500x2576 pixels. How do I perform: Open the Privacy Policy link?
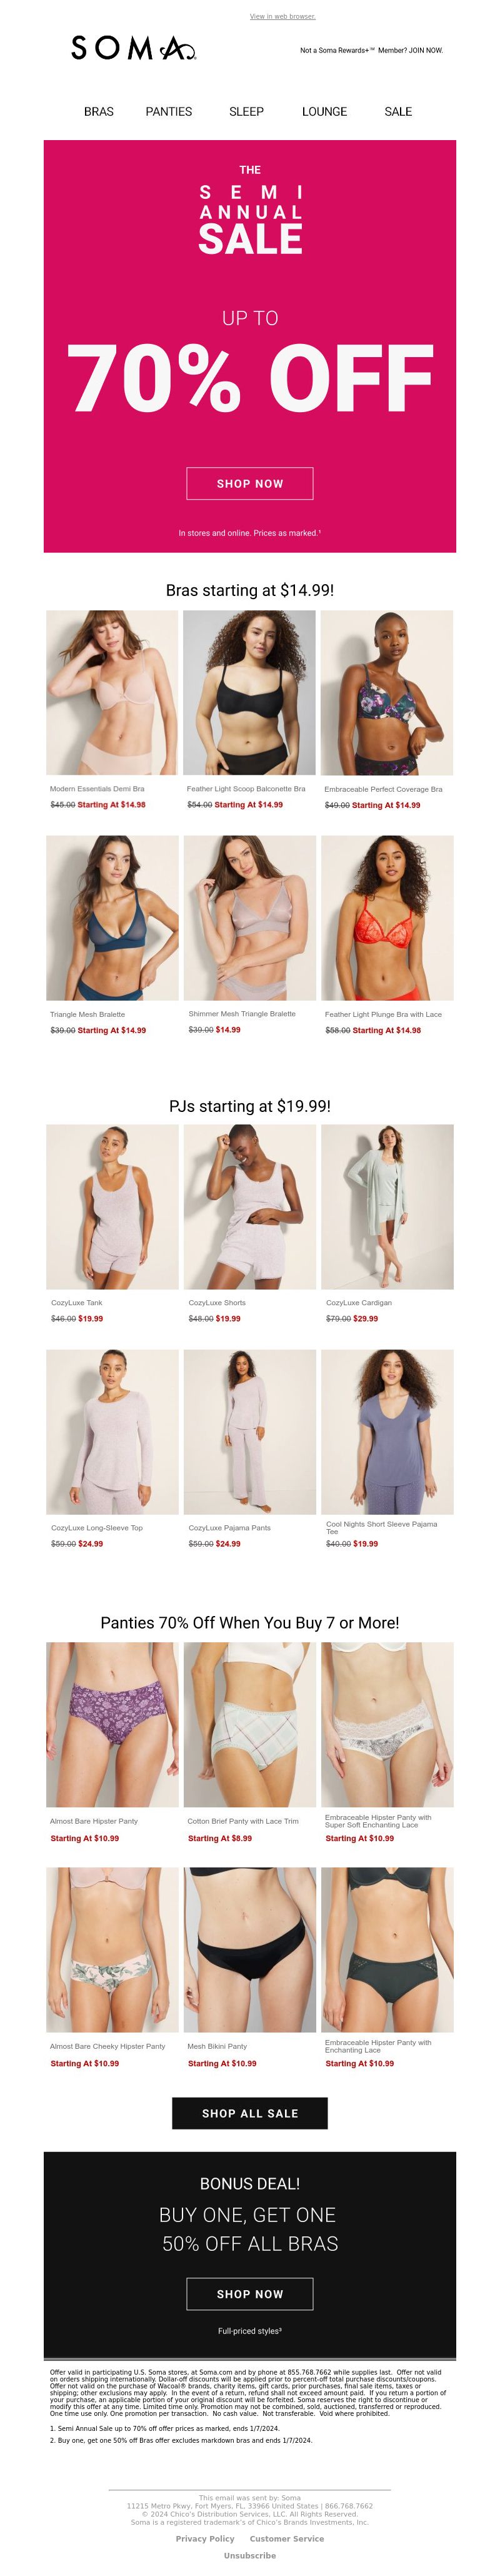(205, 2539)
